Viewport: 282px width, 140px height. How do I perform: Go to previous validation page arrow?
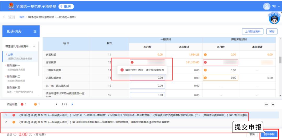click(57, 104)
